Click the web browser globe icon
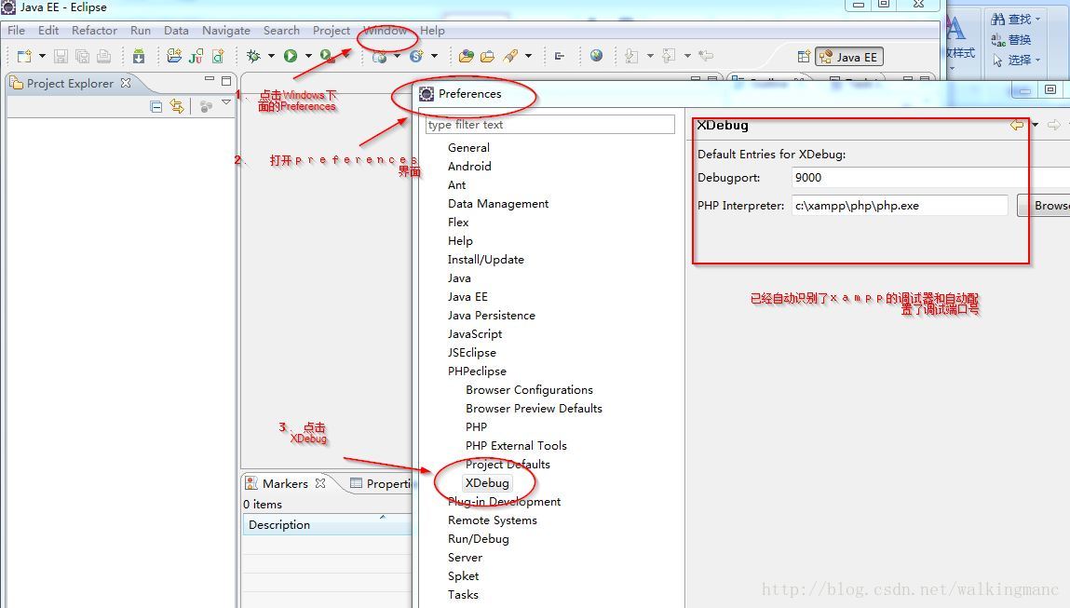The width and height of the screenshot is (1070, 608). click(x=596, y=55)
